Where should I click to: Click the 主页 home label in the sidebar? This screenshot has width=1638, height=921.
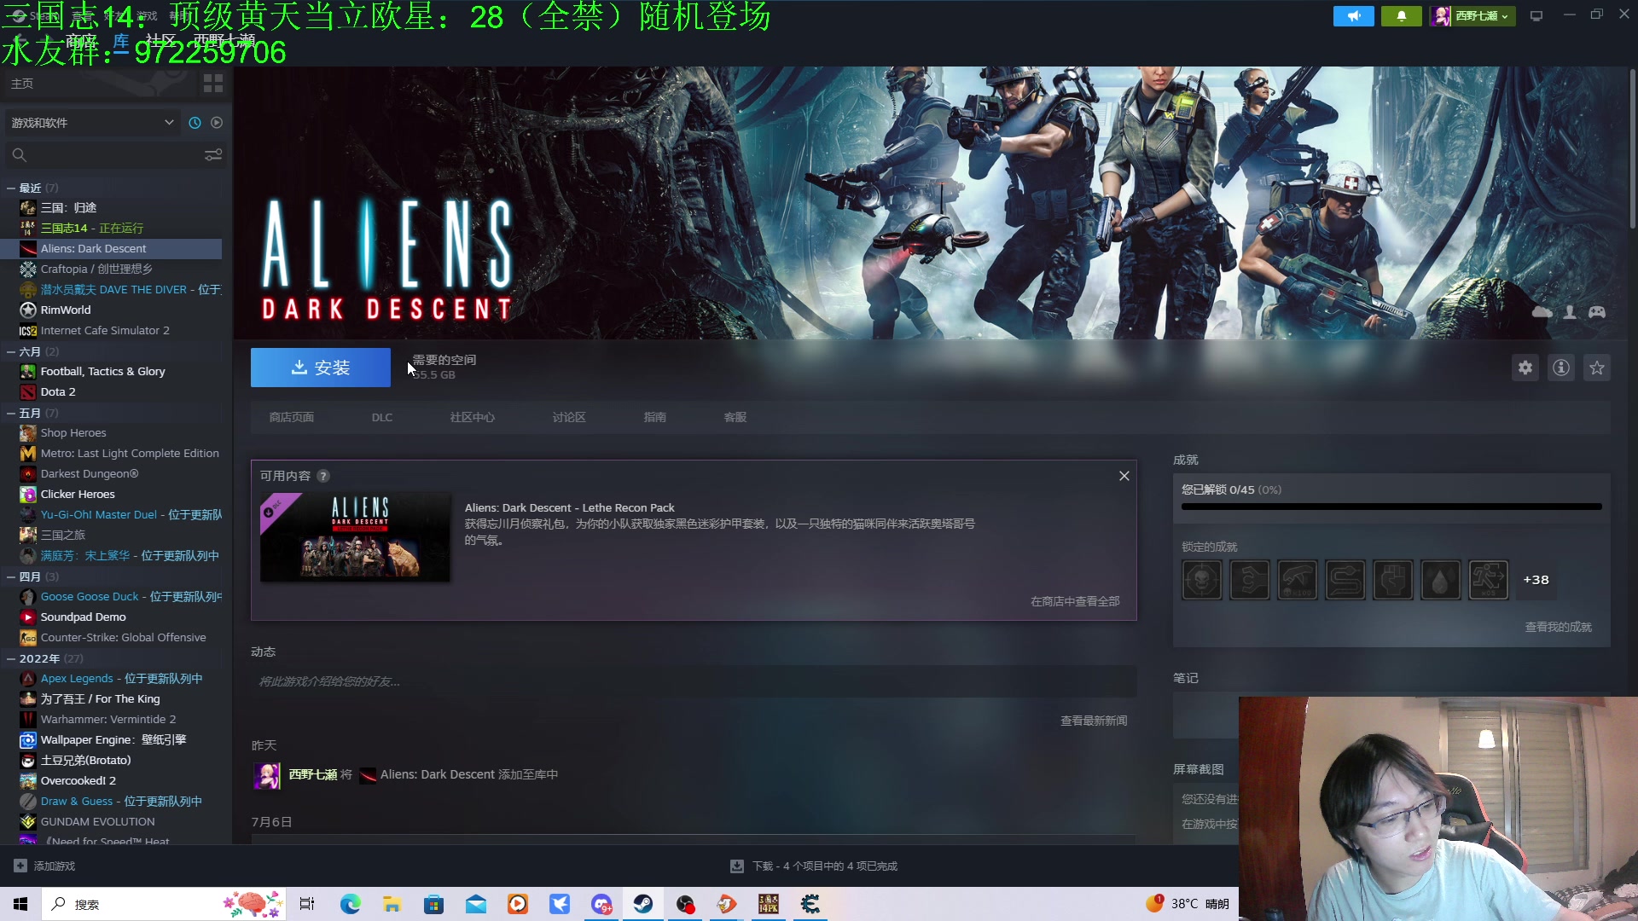coord(22,84)
